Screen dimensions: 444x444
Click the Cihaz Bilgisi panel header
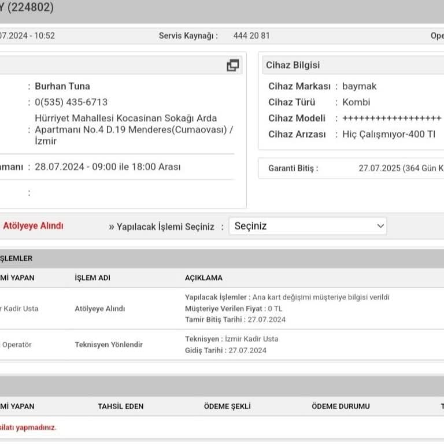coord(293,65)
